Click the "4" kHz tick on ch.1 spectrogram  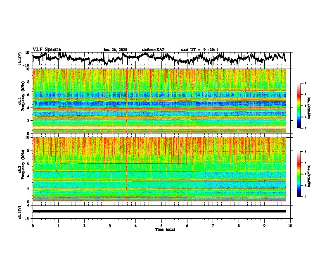[x=29, y=108]
